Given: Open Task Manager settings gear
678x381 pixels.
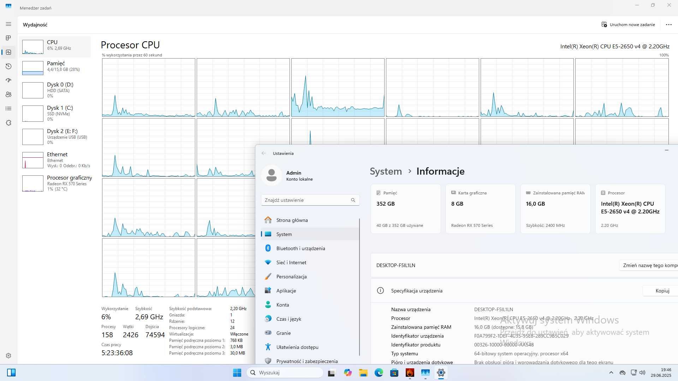Looking at the screenshot, I should pyautogui.click(x=8, y=356).
